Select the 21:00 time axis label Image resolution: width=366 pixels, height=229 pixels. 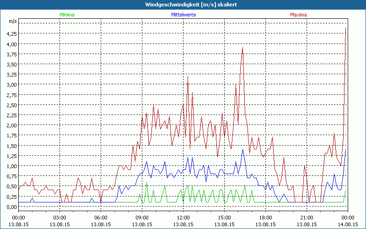click(x=307, y=218)
